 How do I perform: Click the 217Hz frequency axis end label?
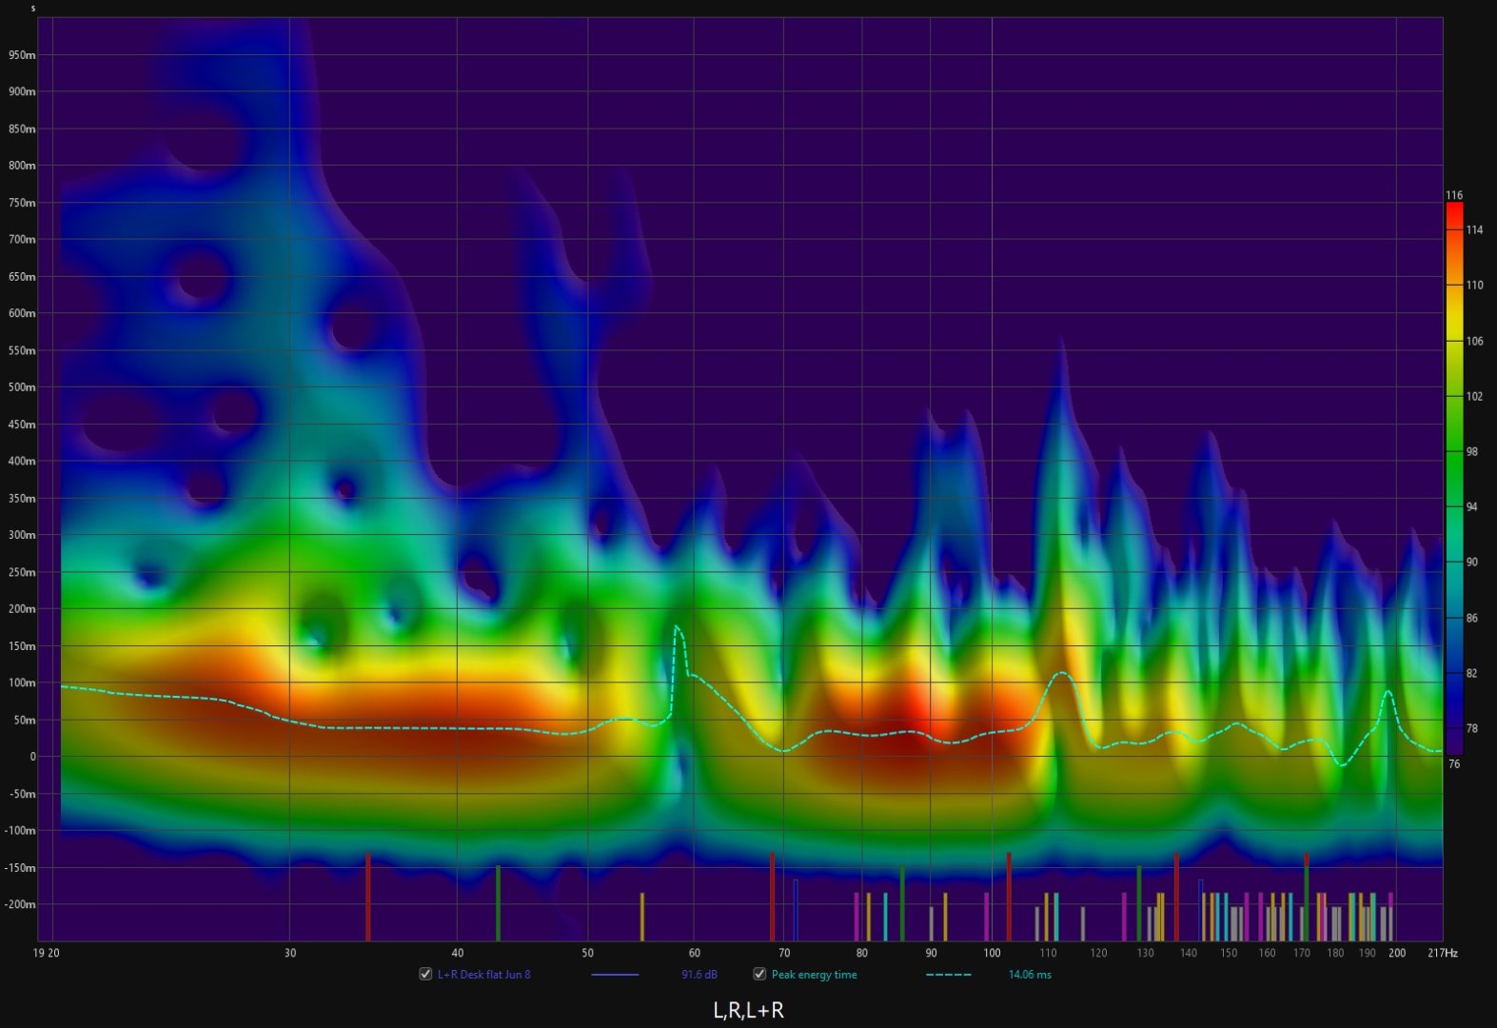click(1442, 953)
